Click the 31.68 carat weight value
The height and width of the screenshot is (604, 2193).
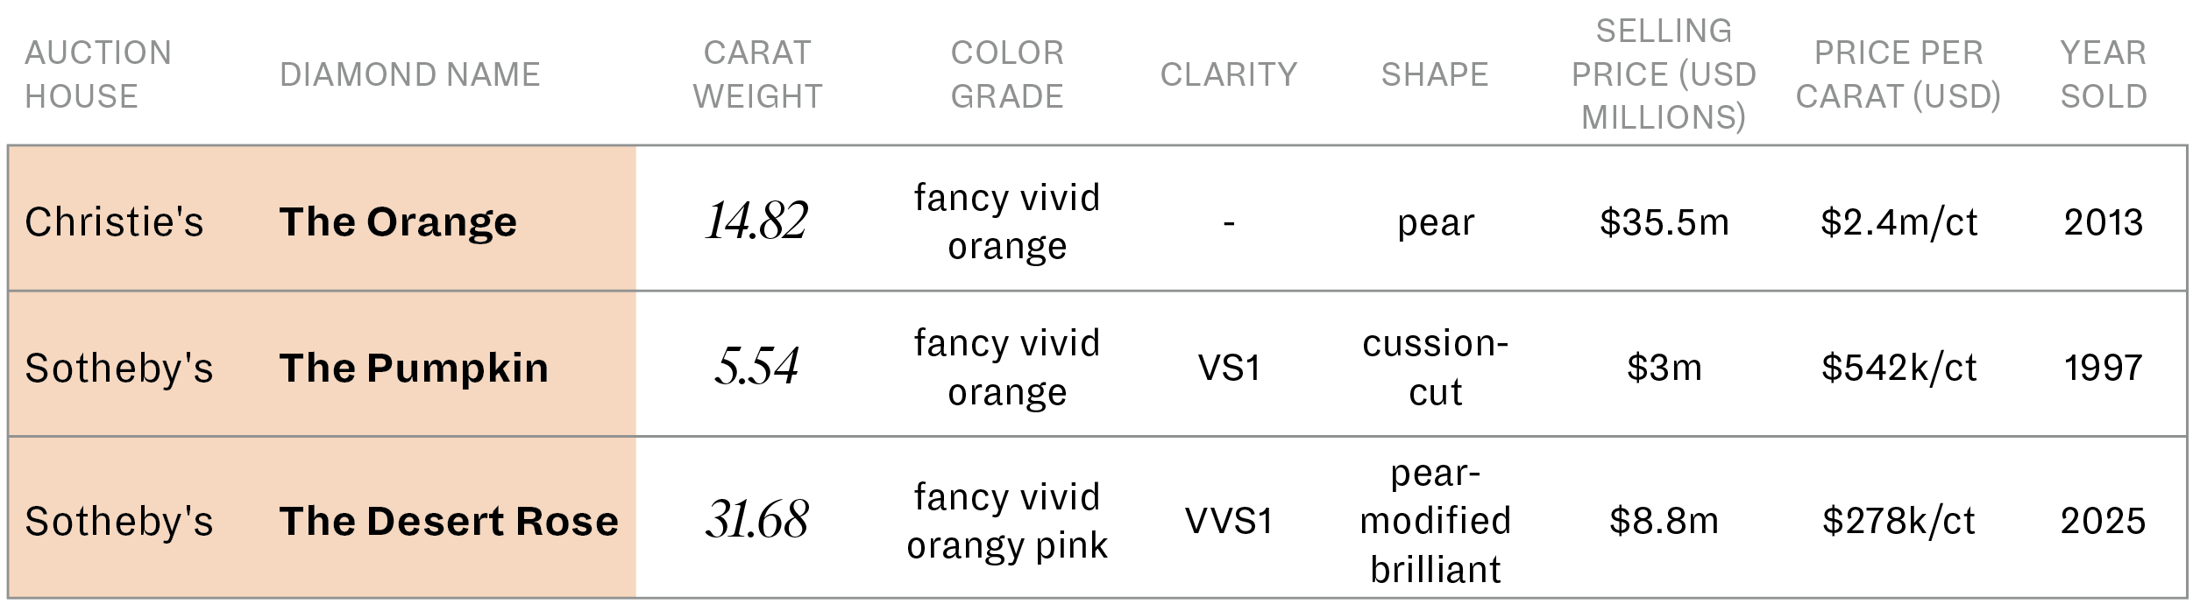coord(756,520)
